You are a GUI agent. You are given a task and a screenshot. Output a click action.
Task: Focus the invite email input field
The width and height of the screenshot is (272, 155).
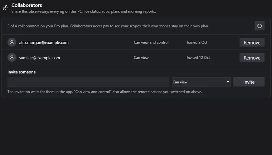click(88, 82)
